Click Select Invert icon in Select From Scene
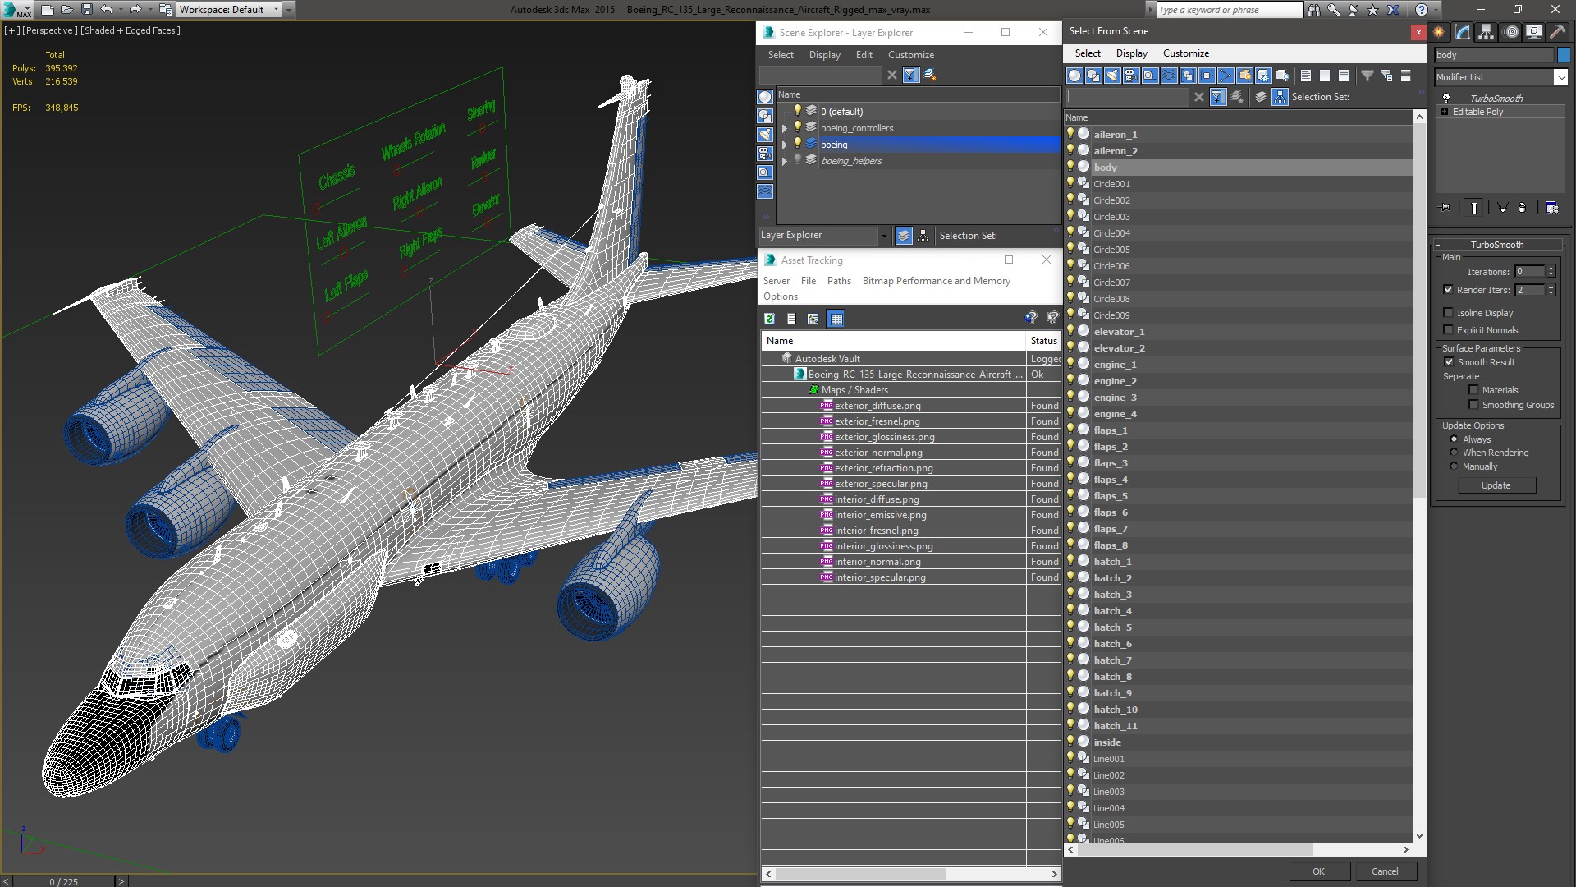 (x=1343, y=76)
